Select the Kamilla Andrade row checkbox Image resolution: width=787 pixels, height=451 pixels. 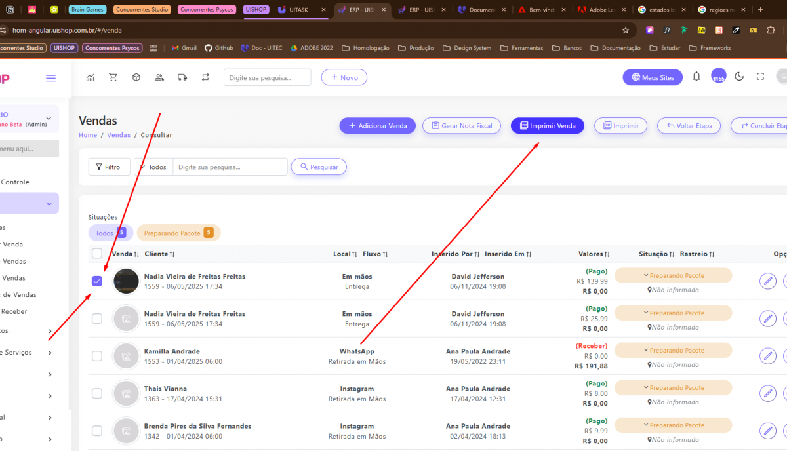pyautogui.click(x=97, y=356)
